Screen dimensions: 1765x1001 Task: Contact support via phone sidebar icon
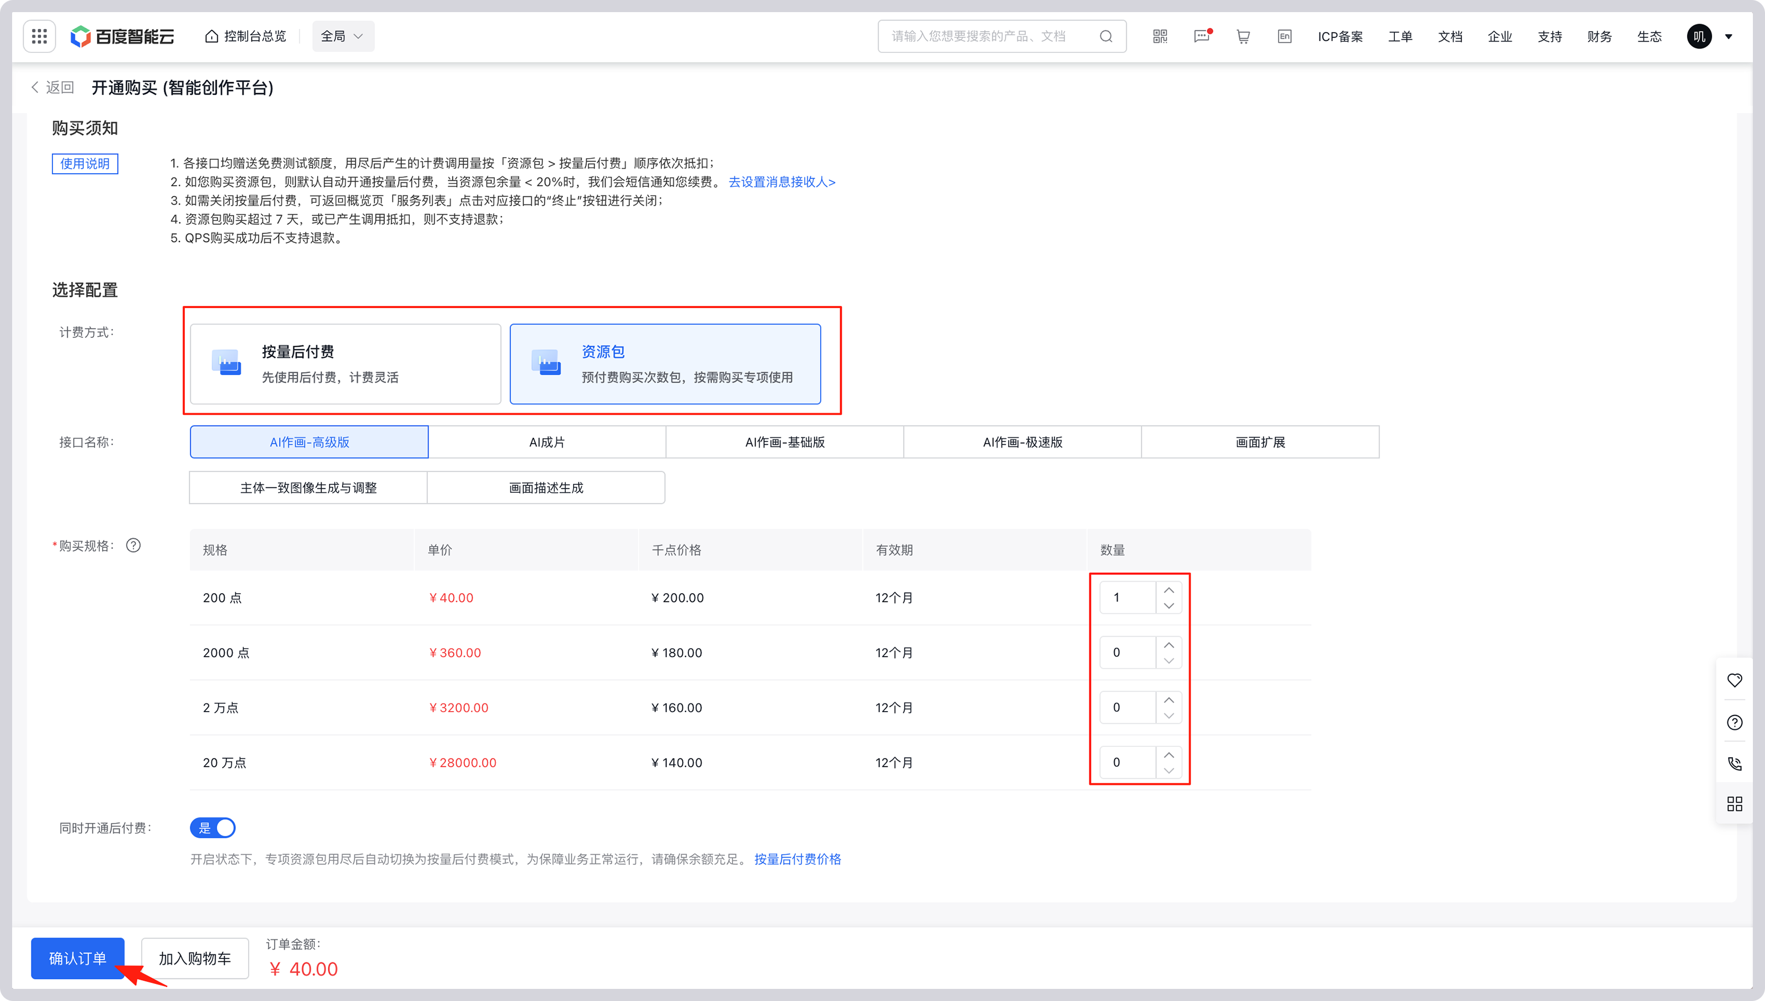tap(1734, 763)
